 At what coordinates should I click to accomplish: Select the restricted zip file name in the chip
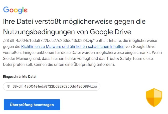[x=55, y=86]
